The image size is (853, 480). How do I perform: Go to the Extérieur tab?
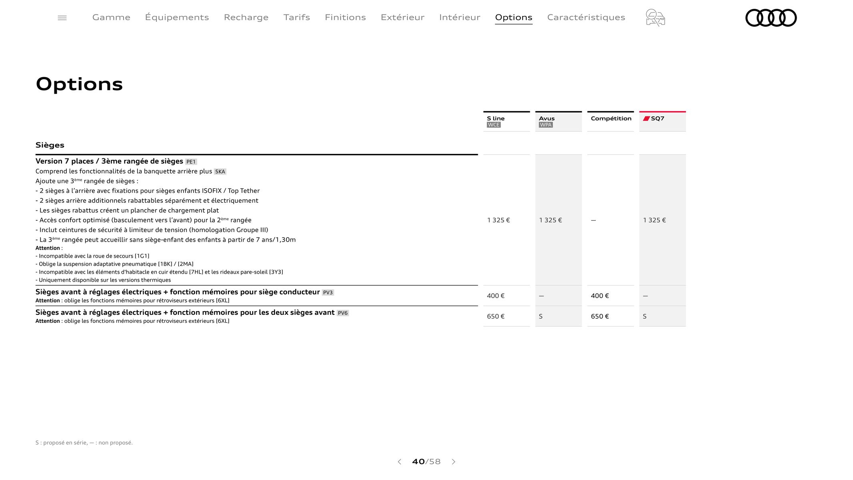[402, 17]
